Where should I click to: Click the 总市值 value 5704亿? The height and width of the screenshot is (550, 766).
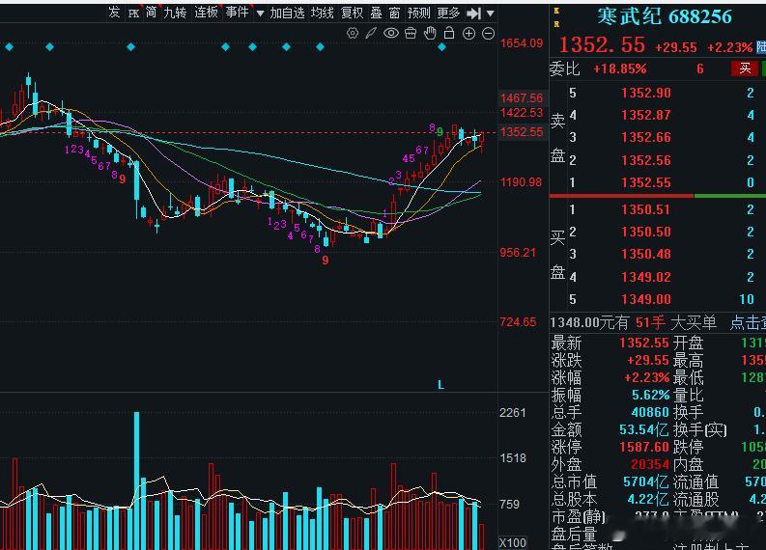coord(646,482)
